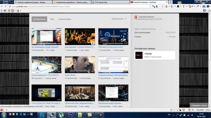Open the '+100500' channel avatar
The width and height of the screenshot is (211, 118).
[139, 55]
